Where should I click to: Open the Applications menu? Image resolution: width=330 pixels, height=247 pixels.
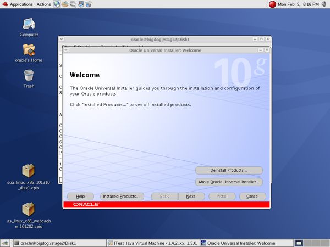(18, 4)
